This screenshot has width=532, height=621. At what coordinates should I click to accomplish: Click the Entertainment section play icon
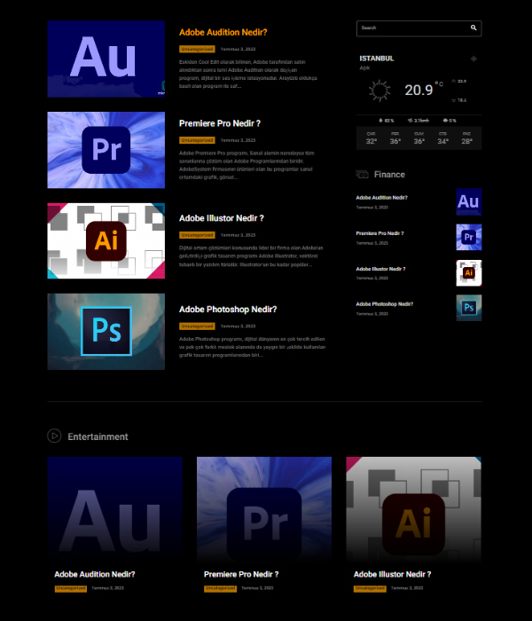(x=54, y=436)
